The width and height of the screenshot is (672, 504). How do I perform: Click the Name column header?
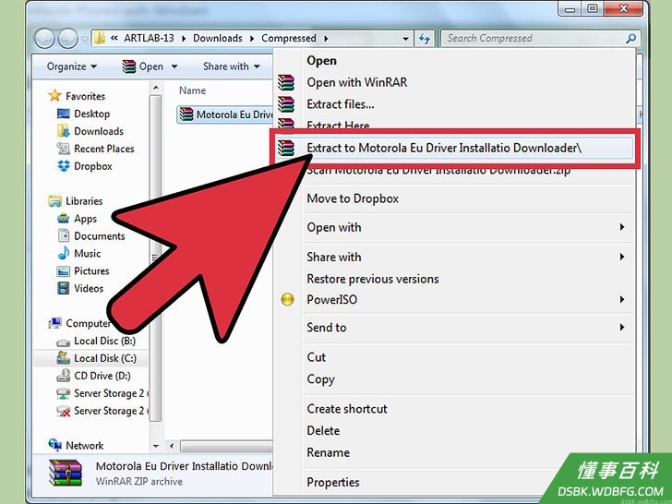(x=192, y=90)
